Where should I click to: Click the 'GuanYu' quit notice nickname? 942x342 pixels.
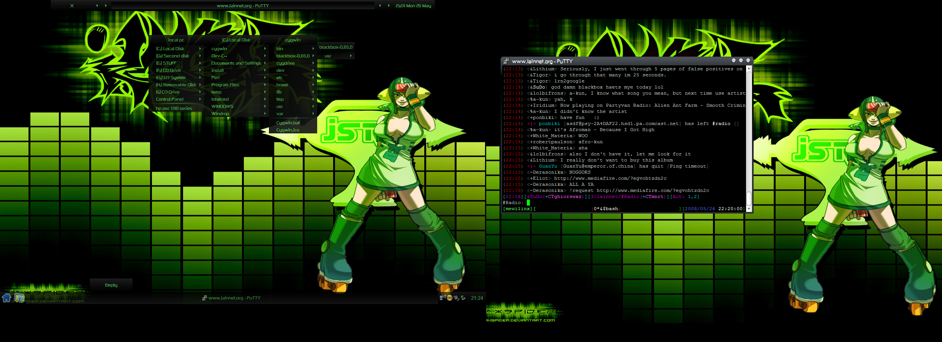(x=548, y=166)
